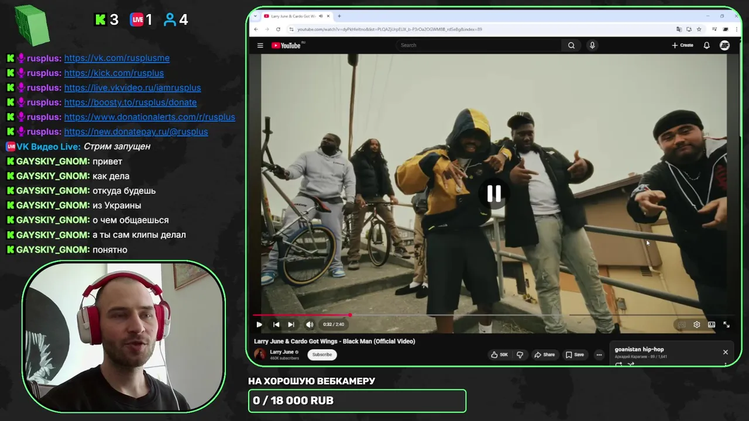The height and width of the screenshot is (421, 749).
Task: Open the three-dot more actions menu
Action: pyautogui.click(x=599, y=354)
